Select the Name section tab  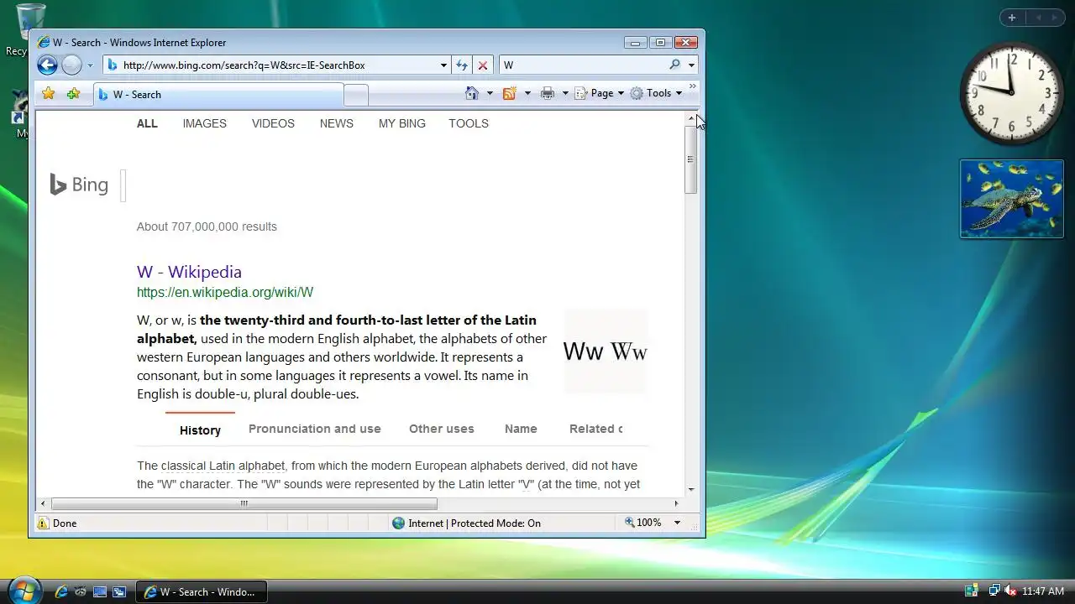click(x=521, y=429)
